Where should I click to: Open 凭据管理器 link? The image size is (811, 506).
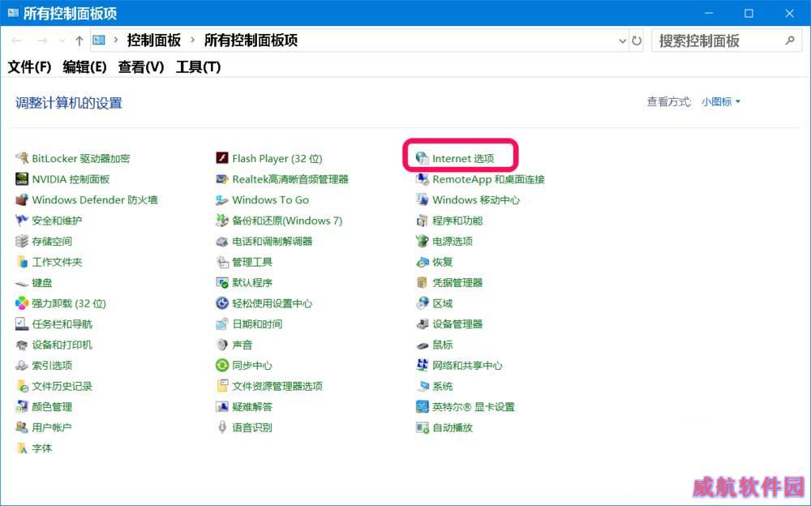click(x=457, y=282)
